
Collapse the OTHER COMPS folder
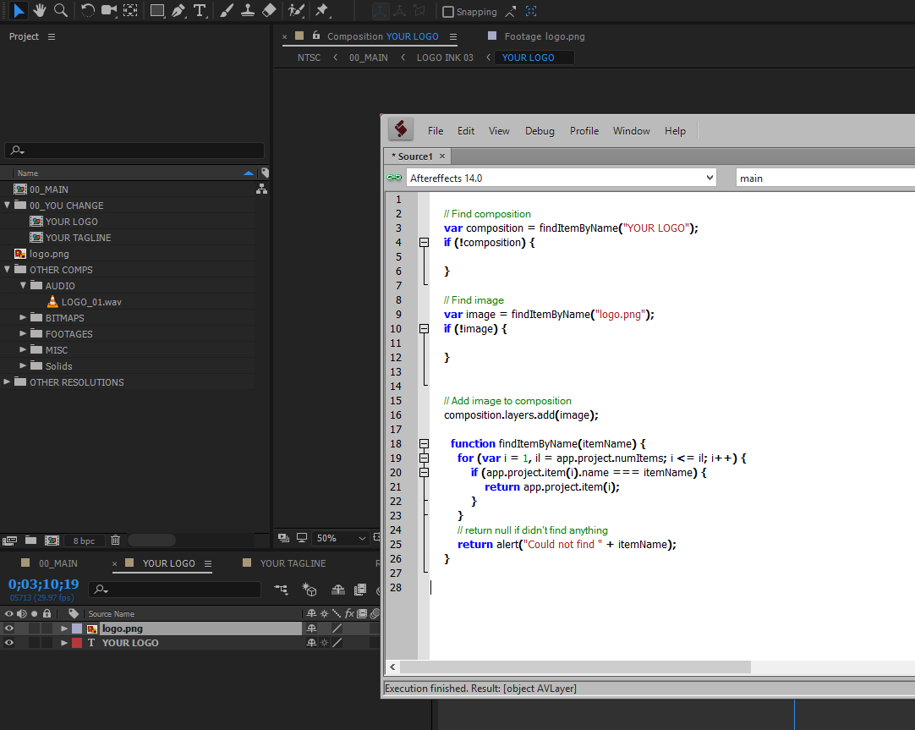[8, 270]
